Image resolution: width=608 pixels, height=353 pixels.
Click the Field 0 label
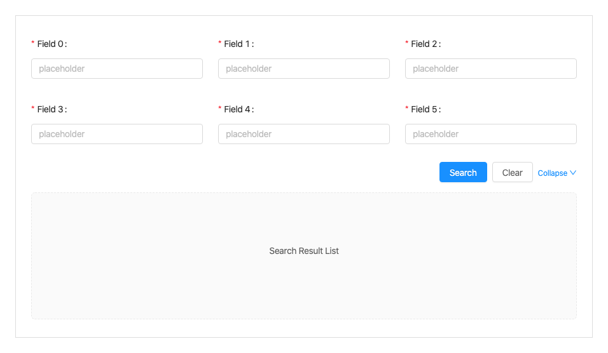click(51, 44)
